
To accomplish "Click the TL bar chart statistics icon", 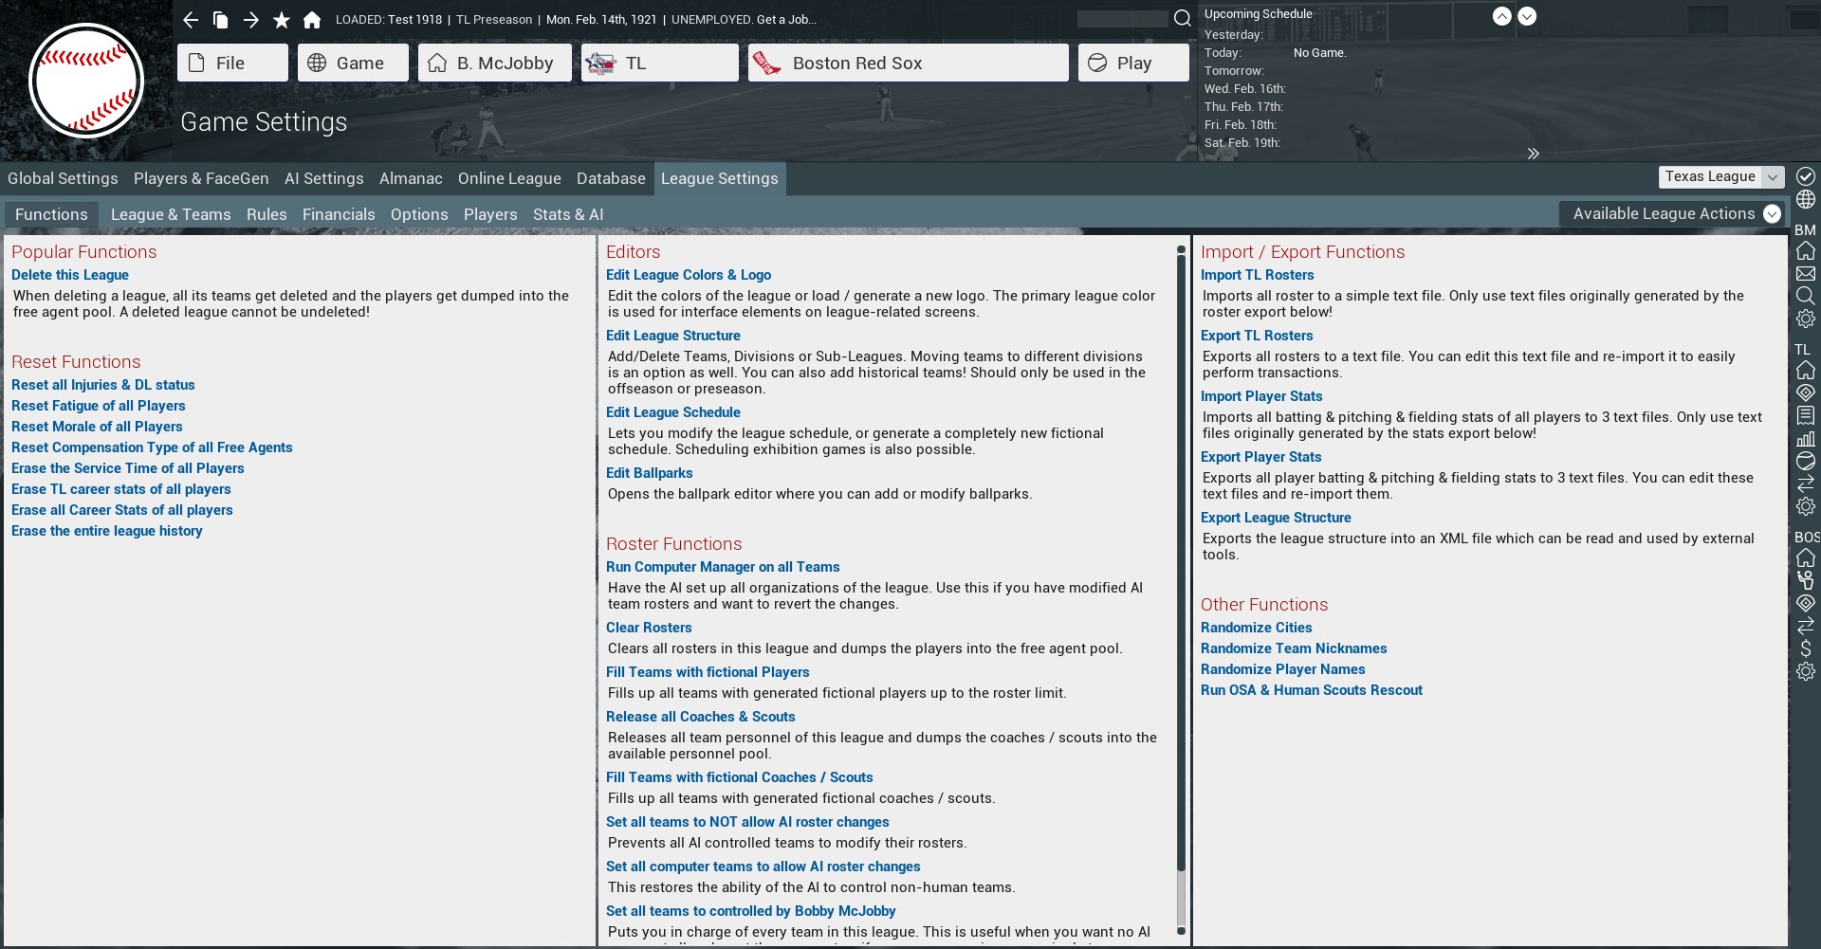I will click(1805, 439).
